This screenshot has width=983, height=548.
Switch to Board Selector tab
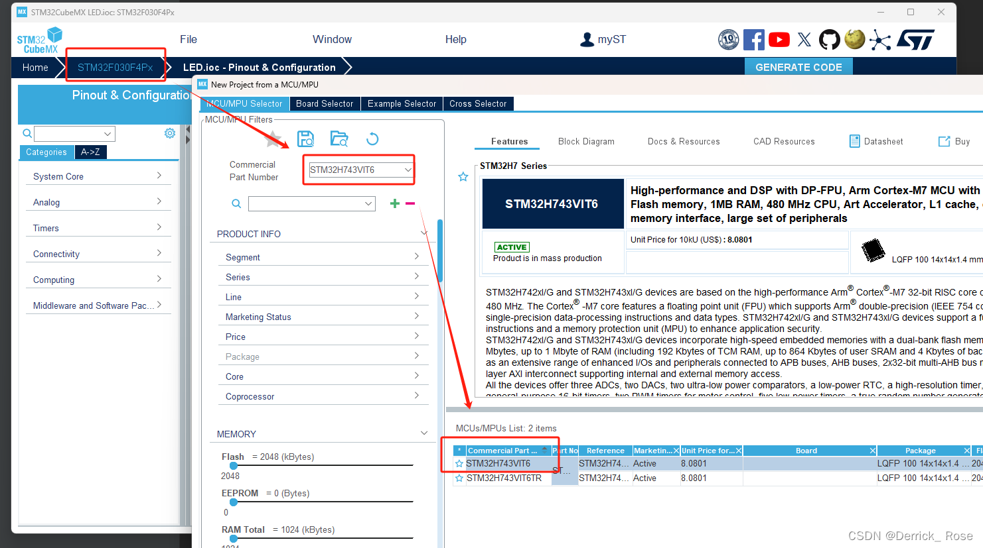point(325,104)
